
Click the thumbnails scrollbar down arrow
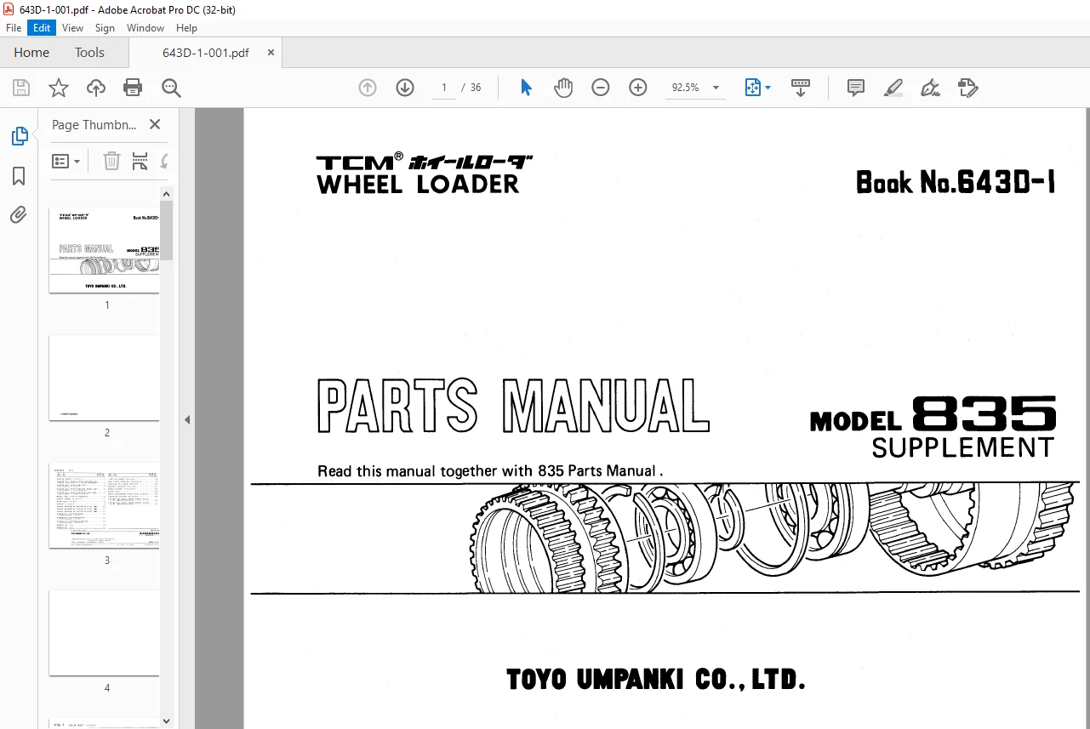coord(167,721)
